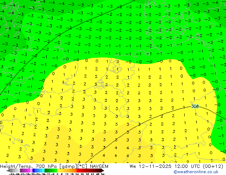Click the weatheronline.co.uk copyright link
The image size is (226, 175).
click(x=196, y=172)
